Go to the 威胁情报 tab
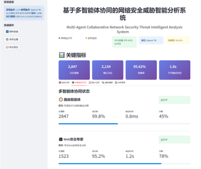The height and width of the screenshot is (169, 201). 107,82
